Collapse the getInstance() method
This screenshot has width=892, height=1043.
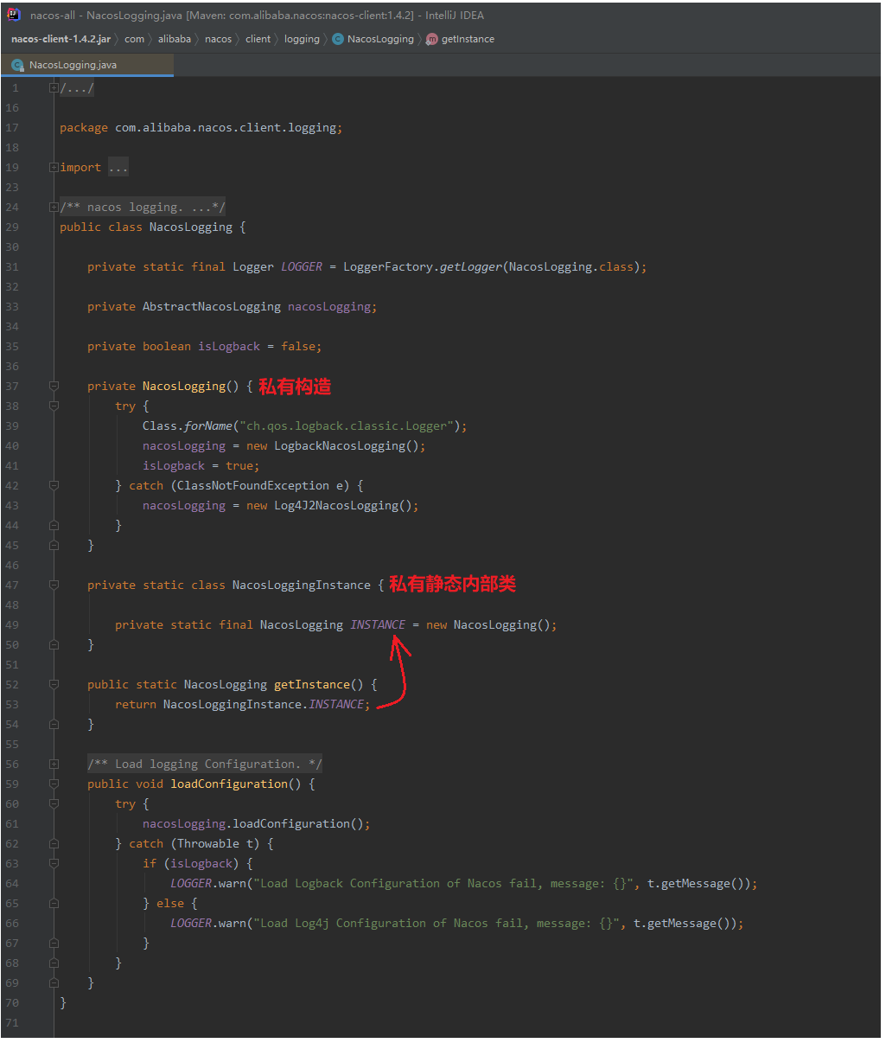[54, 684]
